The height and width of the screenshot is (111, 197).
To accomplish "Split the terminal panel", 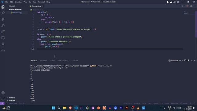I will 185,60.
